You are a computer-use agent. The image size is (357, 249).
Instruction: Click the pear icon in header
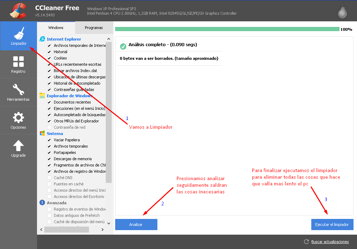tap(342, 12)
